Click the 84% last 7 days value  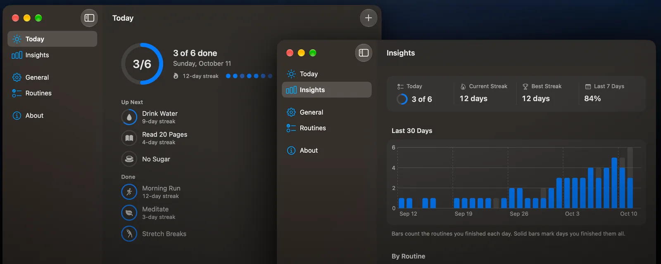click(x=592, y=99)
